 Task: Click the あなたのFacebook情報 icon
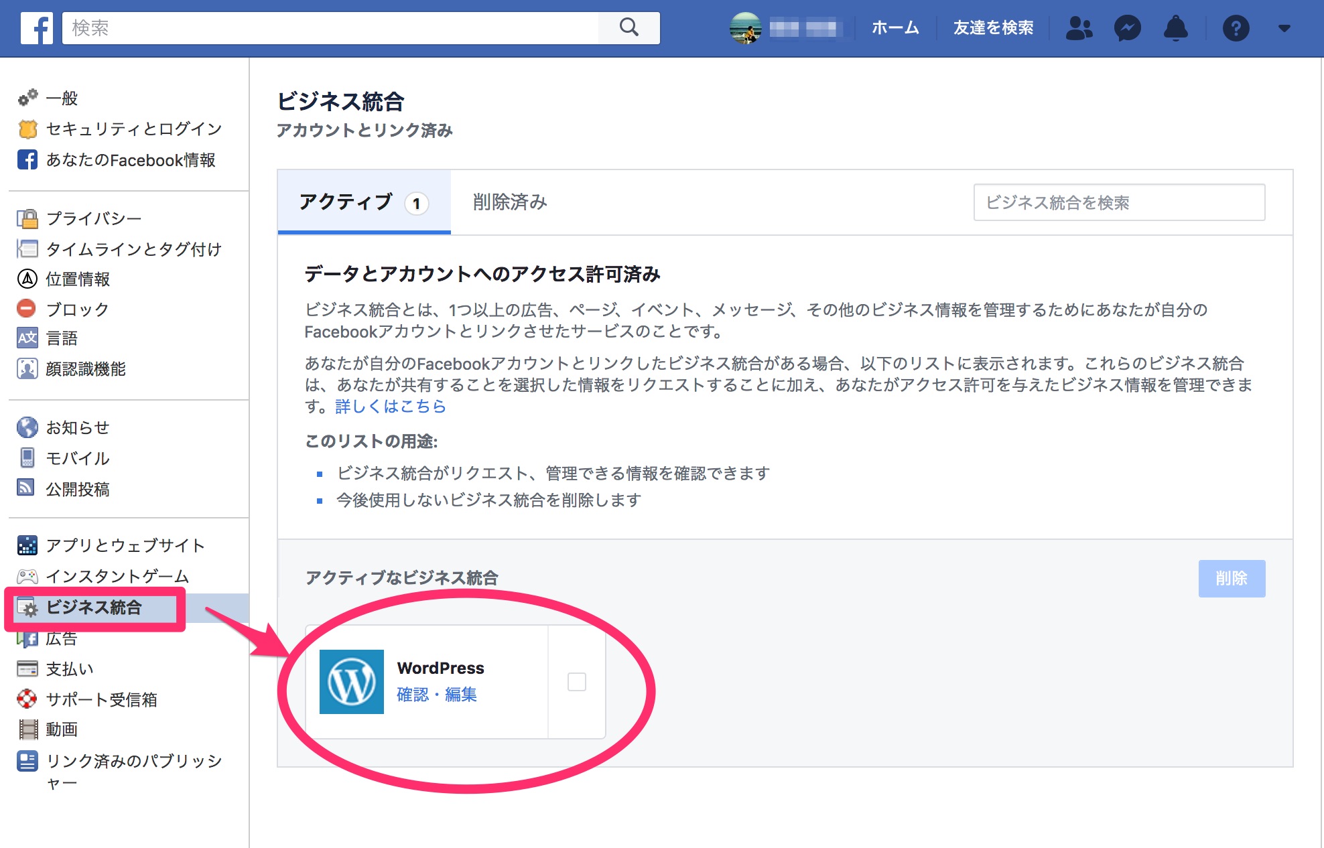[27, 159]
